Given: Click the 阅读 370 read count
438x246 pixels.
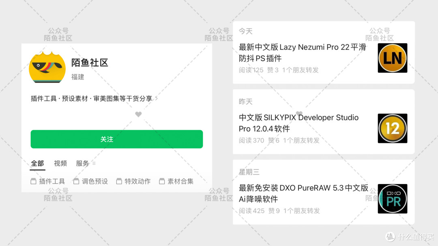Looking at the screenshot, I should [x=251, y=140].
